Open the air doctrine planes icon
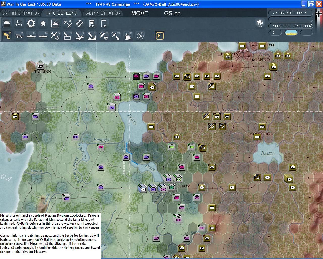The width and height of the screenshot is (323, 259). click(x=67, y=24)
